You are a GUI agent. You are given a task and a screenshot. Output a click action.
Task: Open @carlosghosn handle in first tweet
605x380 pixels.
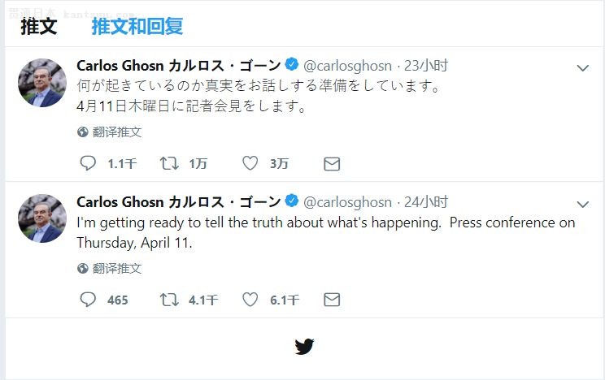348,66
